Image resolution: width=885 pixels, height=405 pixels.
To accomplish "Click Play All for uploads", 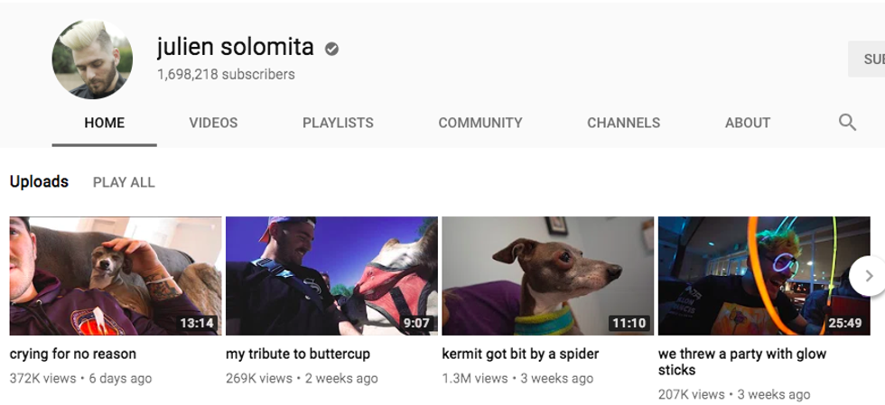I will [x=124, y=182].
